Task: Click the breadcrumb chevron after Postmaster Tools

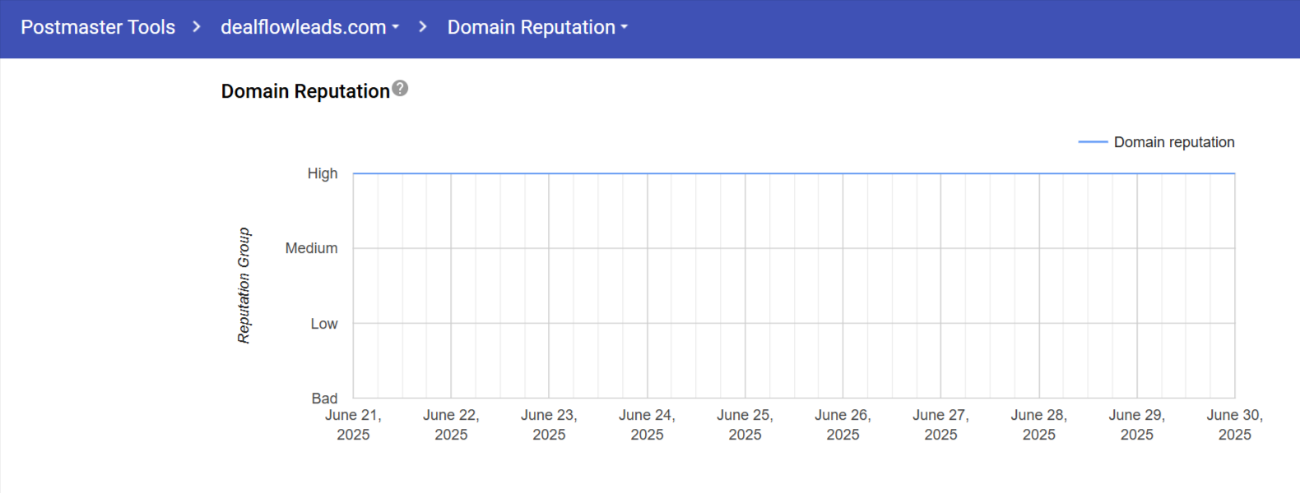Action: [197, 27]
